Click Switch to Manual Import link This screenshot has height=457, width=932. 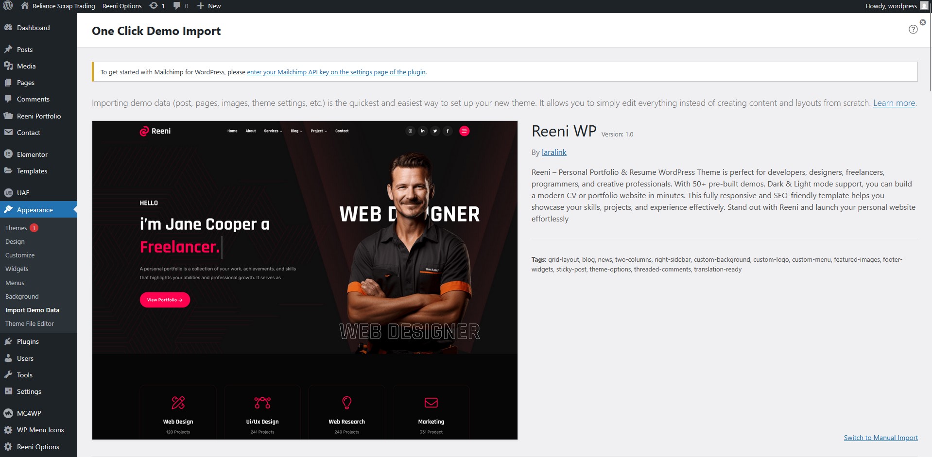880,438
